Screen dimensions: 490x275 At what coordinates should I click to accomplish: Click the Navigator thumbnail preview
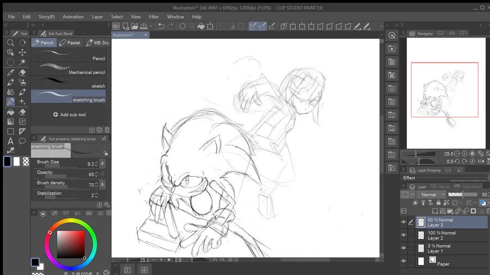[446, 93]
